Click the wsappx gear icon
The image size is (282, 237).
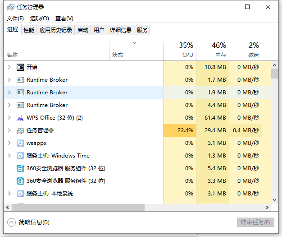pyautogui.click(x=20, y=143)
